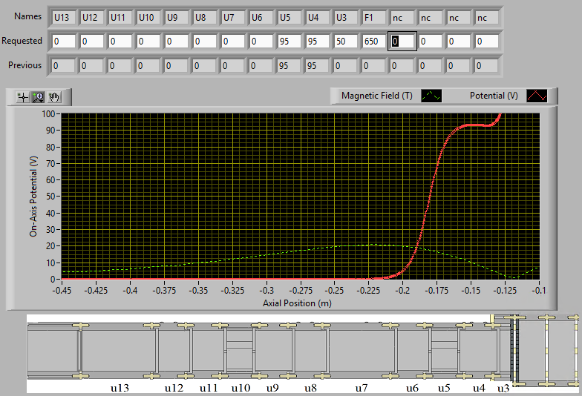Select the Requested field under U4
Viewport: 582px width, 396px height.
tap(317, 41)
